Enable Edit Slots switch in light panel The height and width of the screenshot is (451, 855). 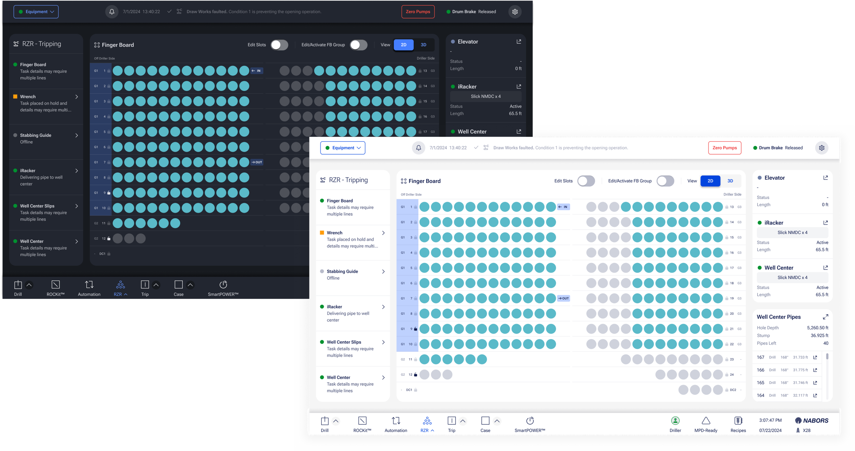coord(586,181)
